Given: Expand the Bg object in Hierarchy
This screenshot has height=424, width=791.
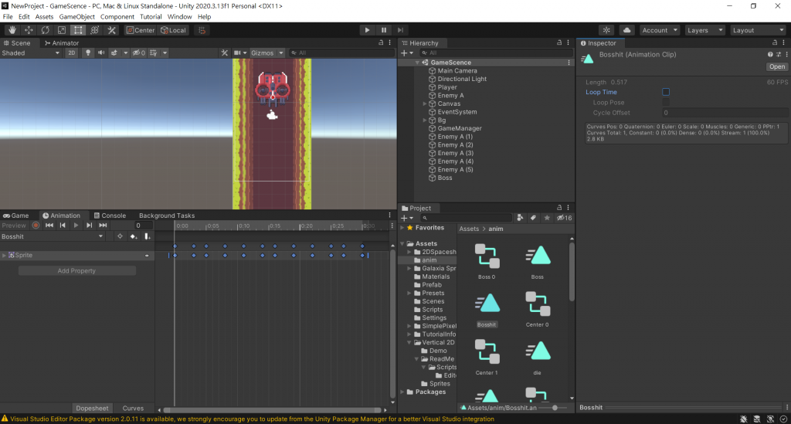Looking at the screenshot, I should coord(425,120).
